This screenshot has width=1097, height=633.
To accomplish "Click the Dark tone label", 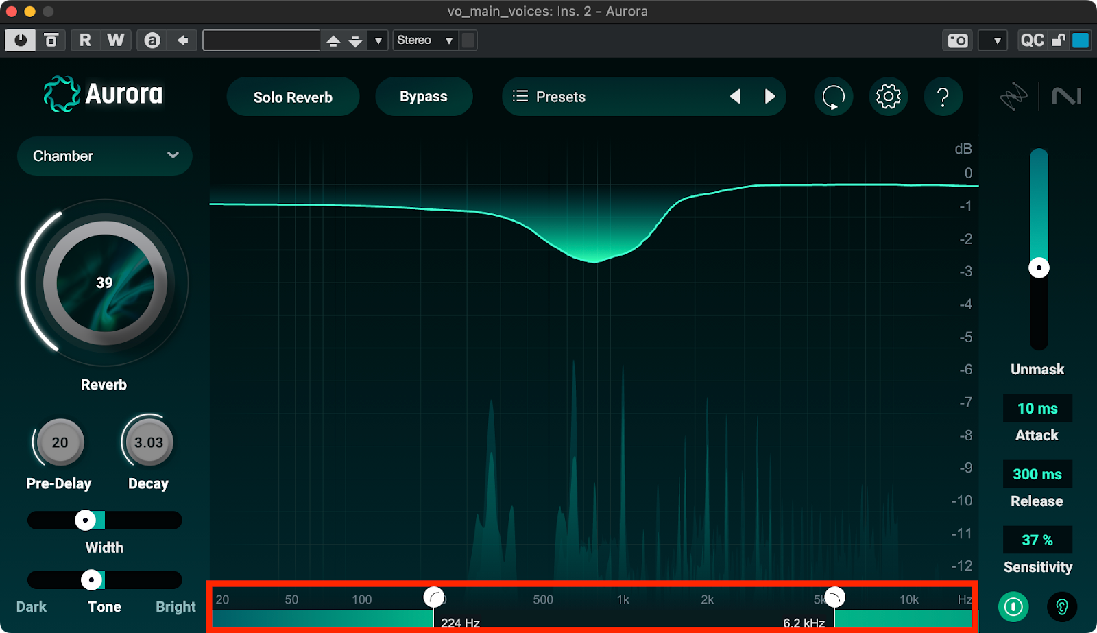I will 32,607.
